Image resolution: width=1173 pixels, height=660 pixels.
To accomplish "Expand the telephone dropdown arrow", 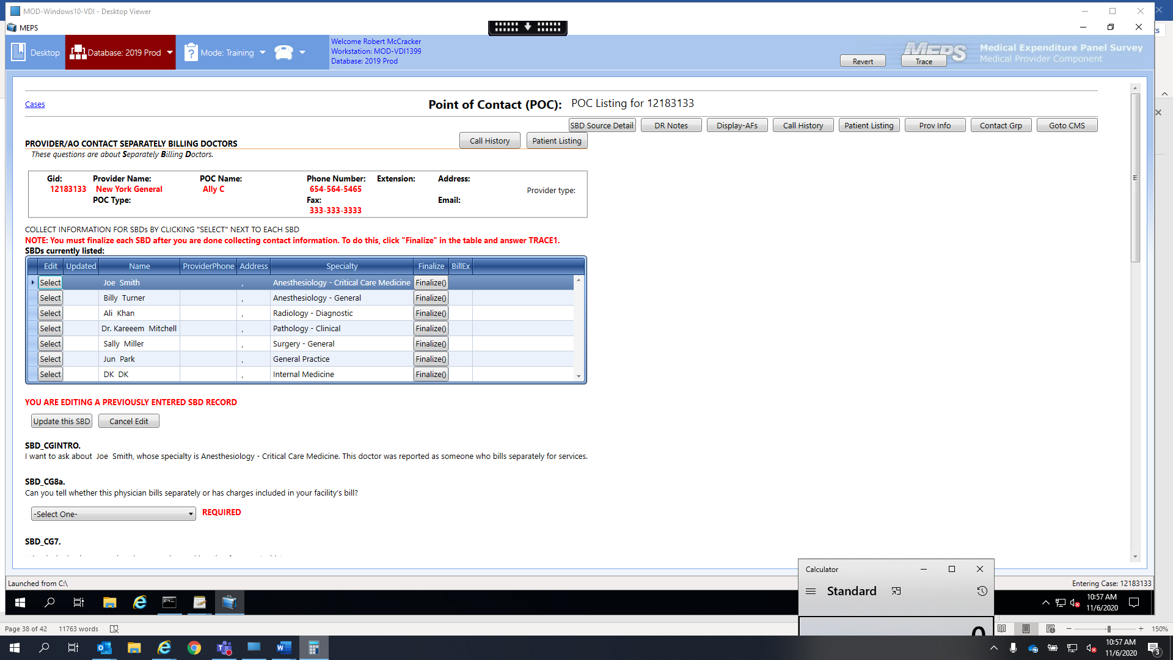I will [302, 52].
